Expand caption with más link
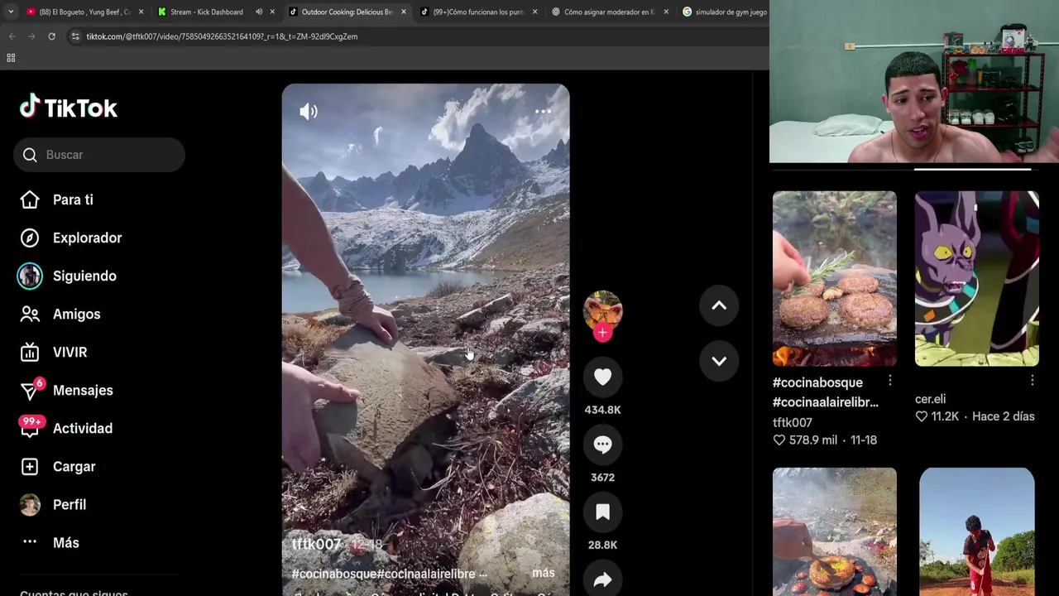 (544, 573)
